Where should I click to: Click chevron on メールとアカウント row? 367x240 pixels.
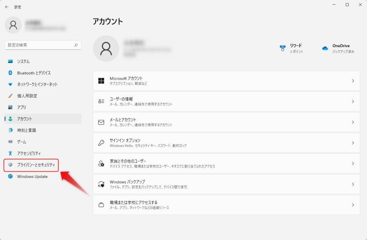(353, 122)
